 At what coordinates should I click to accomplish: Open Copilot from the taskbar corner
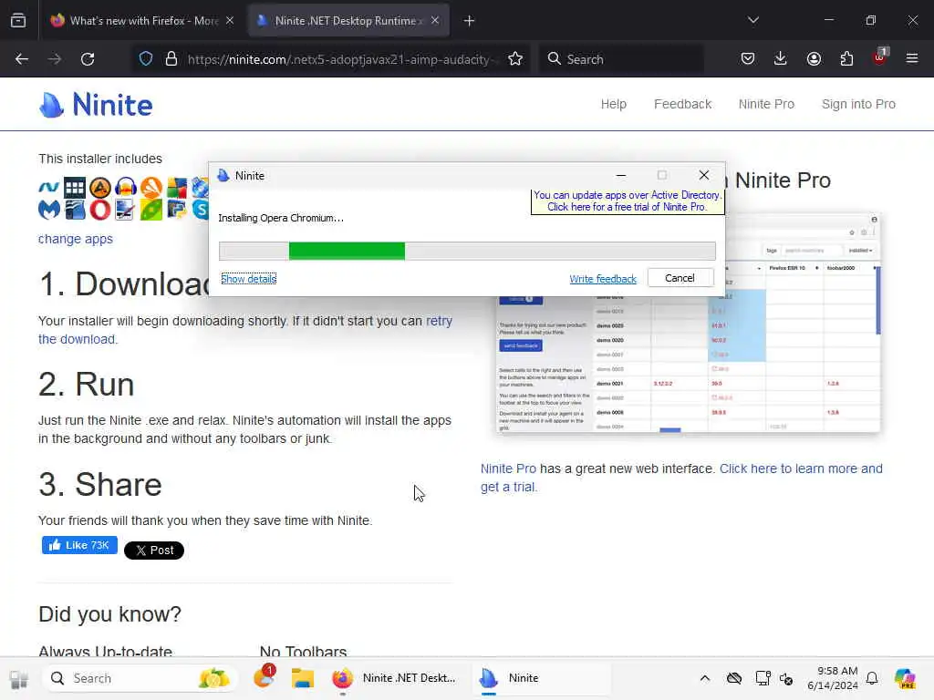point(905,678)
